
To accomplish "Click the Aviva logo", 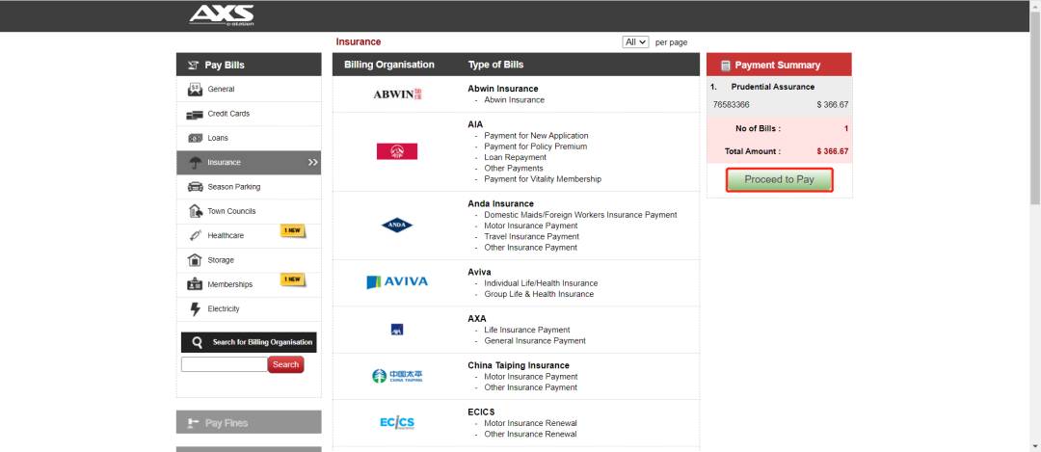I will click(x=397, y=282).
